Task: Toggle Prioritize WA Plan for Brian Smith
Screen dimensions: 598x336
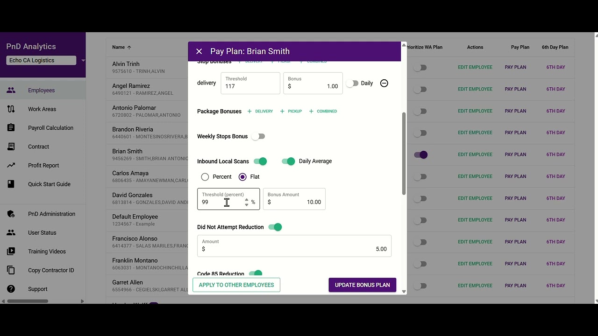Action: 420,154
